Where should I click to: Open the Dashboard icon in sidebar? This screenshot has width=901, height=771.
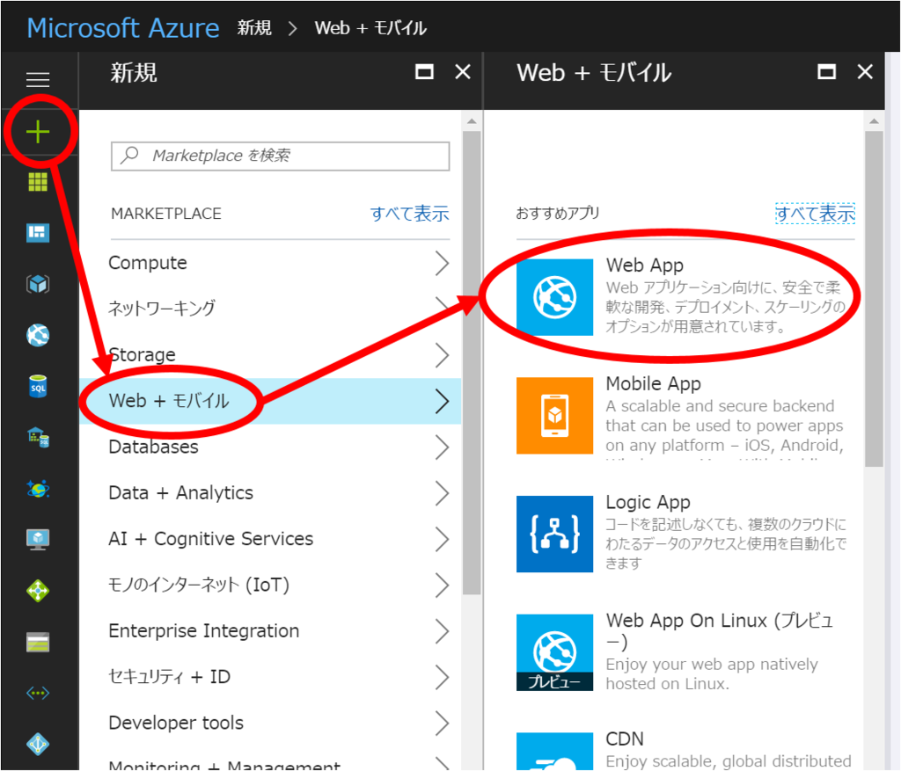pyautogui.click(x=38, y=232)
